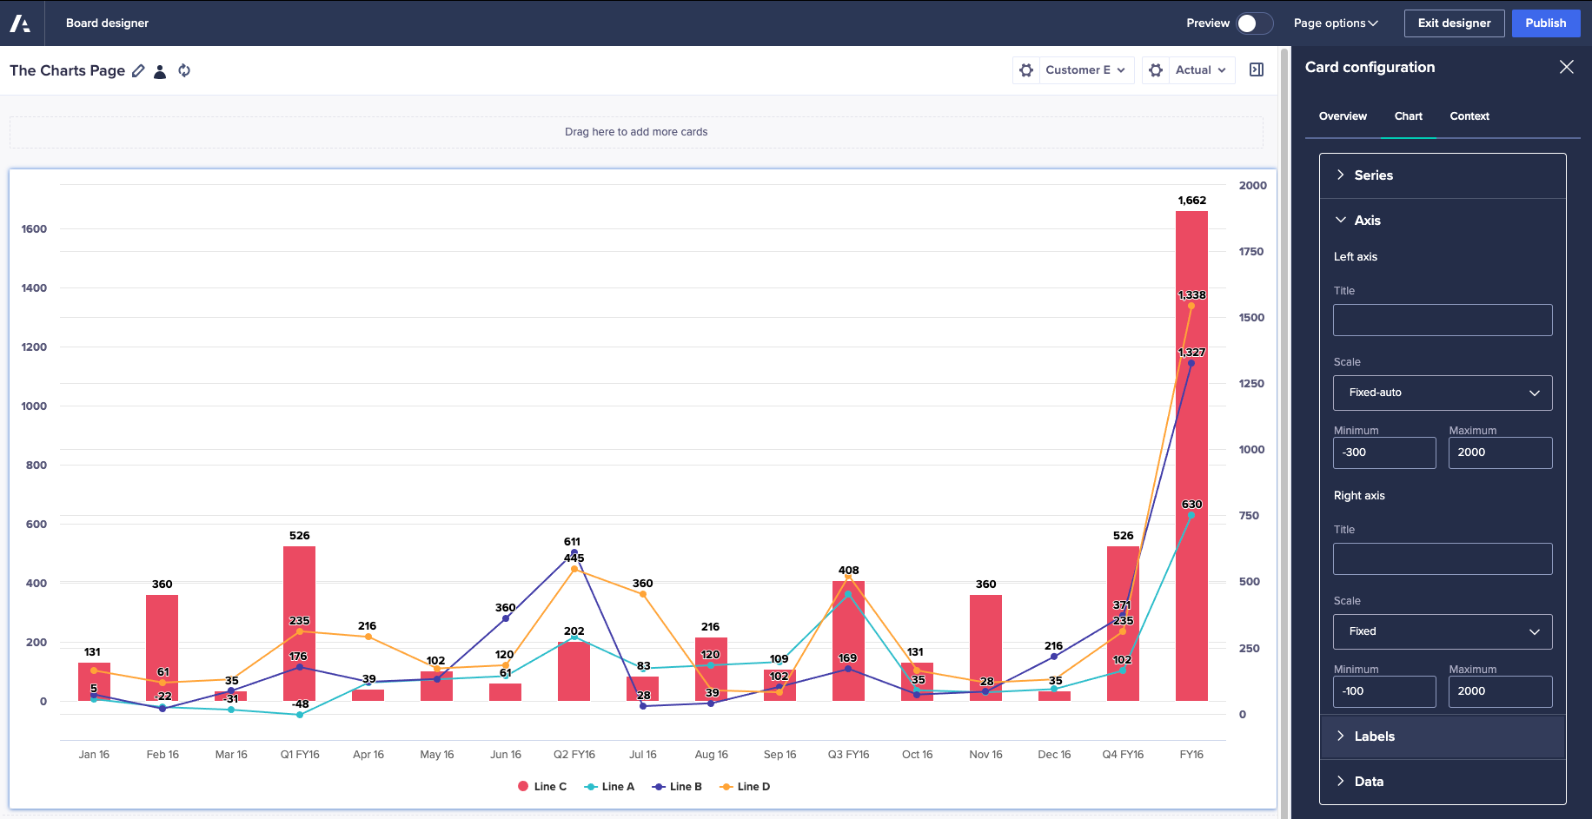Image resolution: width=1592 pixels, height=819 pixels.
Task: Click the user icon next to page title
Action: coord(160,72)
